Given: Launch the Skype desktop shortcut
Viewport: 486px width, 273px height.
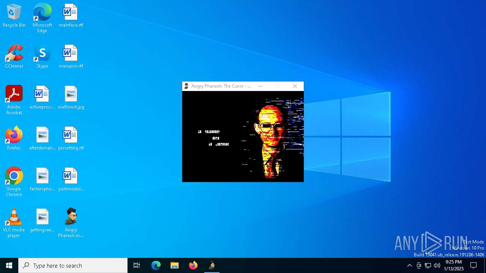Looking at the screenshot, I should 42,57.
